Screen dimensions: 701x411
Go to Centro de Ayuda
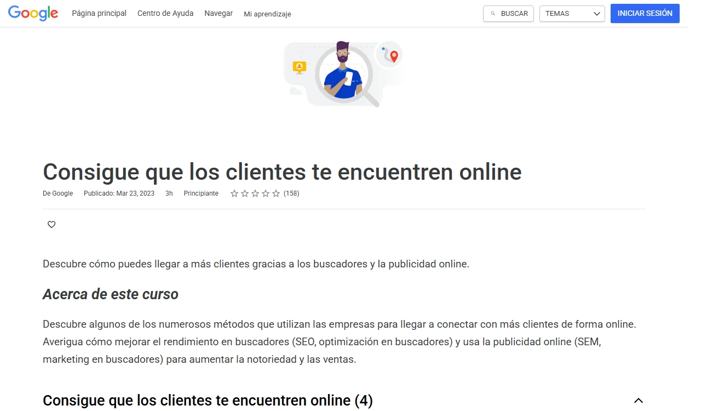pyautogui.click(x=165, y=13)
